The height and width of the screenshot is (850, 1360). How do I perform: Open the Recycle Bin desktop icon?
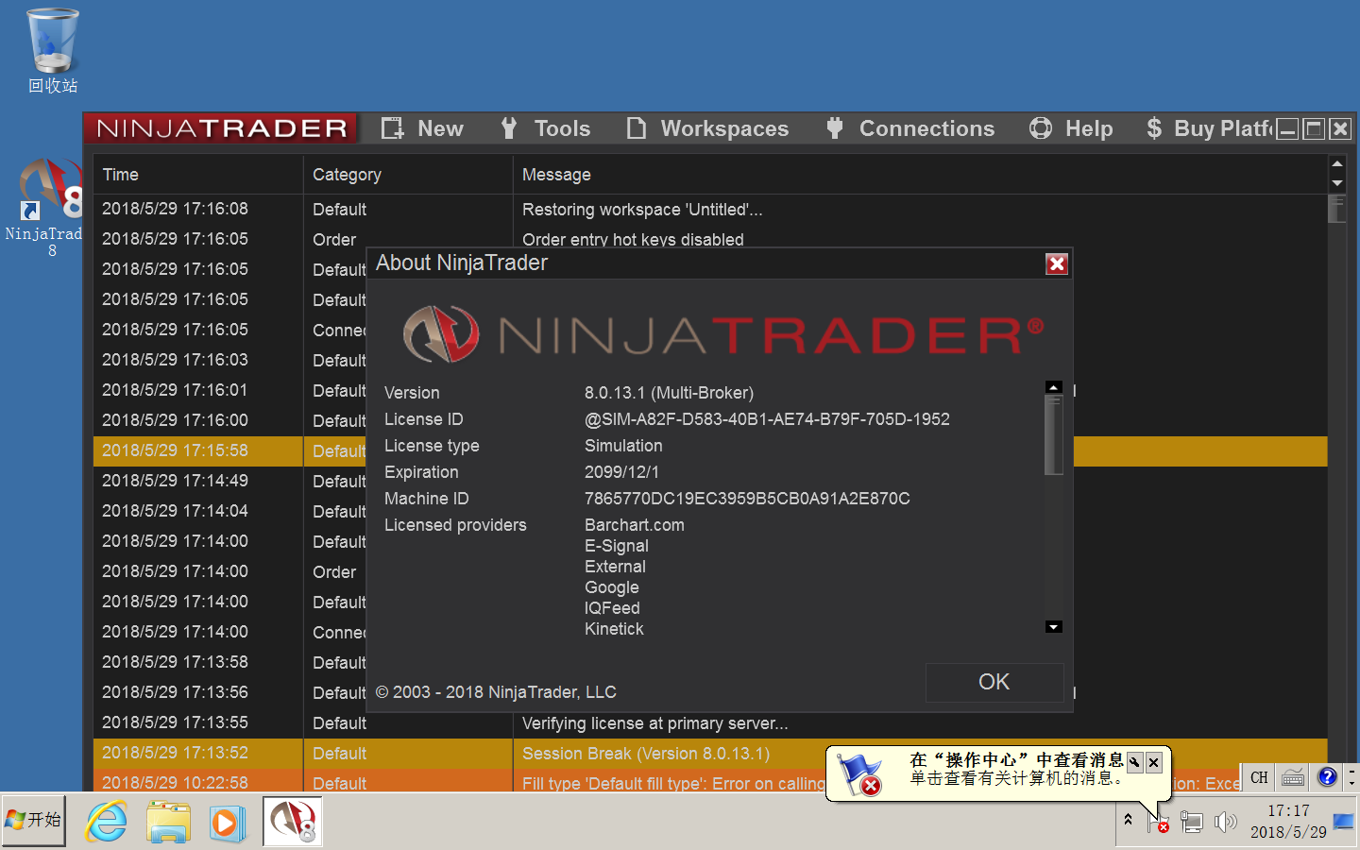pyautogui.click(x=53, y=51)
